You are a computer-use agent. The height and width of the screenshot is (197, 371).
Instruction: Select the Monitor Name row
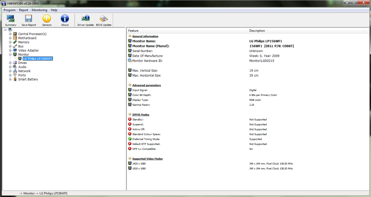tap(248, 41)
